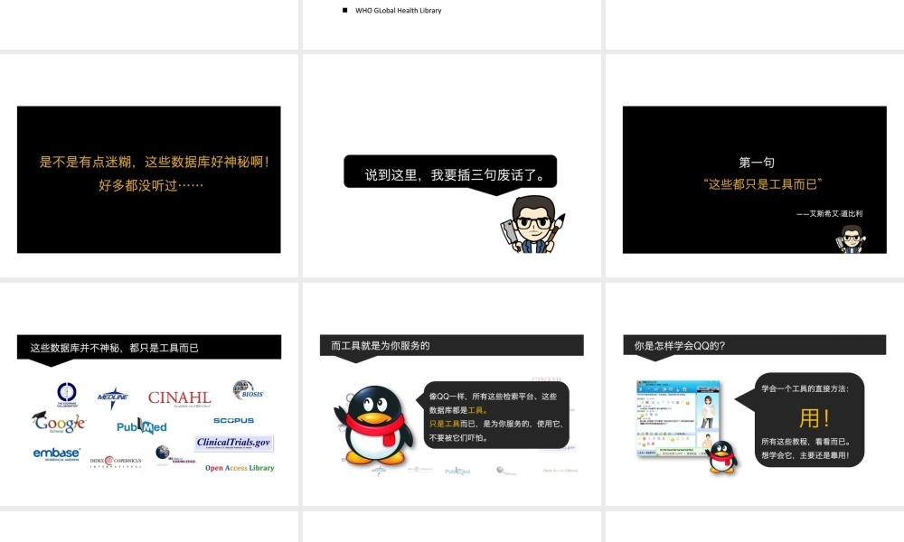Select the QQ chat window screenshot
Image resolution: width=904 pixels, height=542 pixels.
point(678,418)
